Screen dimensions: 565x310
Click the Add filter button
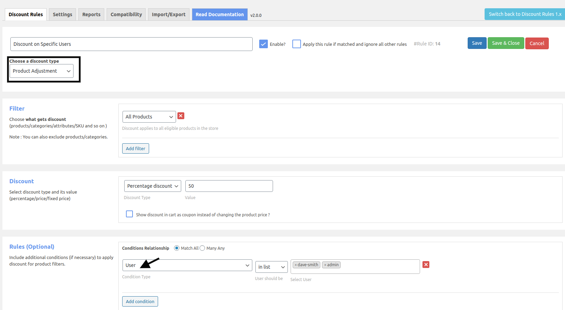click(135, 148)
